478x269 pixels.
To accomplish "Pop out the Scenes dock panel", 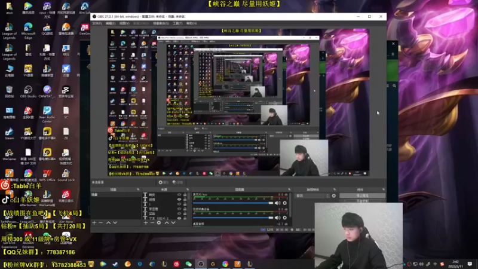I will click(138, 189).
